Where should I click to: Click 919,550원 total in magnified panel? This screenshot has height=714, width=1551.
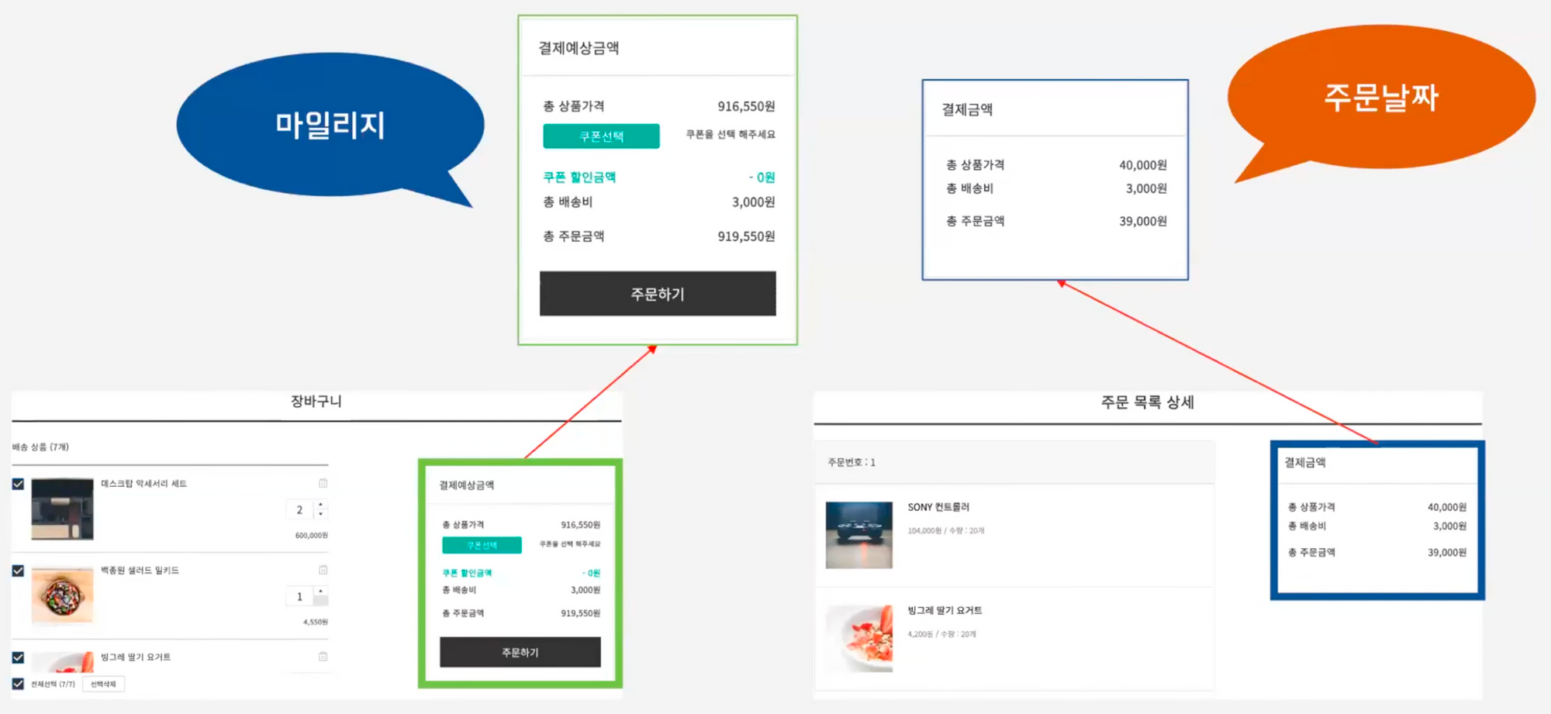(746, 236)
